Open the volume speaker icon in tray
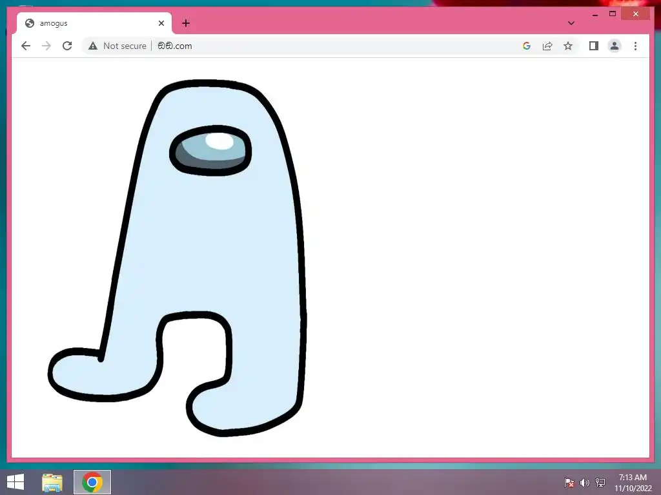Image resolution: width=661 pixels, height=495 pixels. (x=584, y=482)
